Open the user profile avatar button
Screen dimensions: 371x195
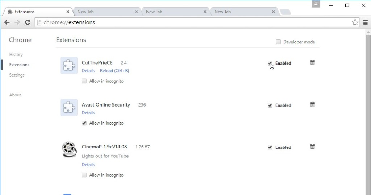[316, 4]
